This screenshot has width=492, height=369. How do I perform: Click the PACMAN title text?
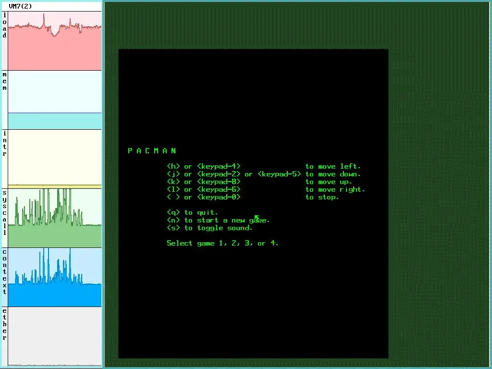tap(152, 151)
